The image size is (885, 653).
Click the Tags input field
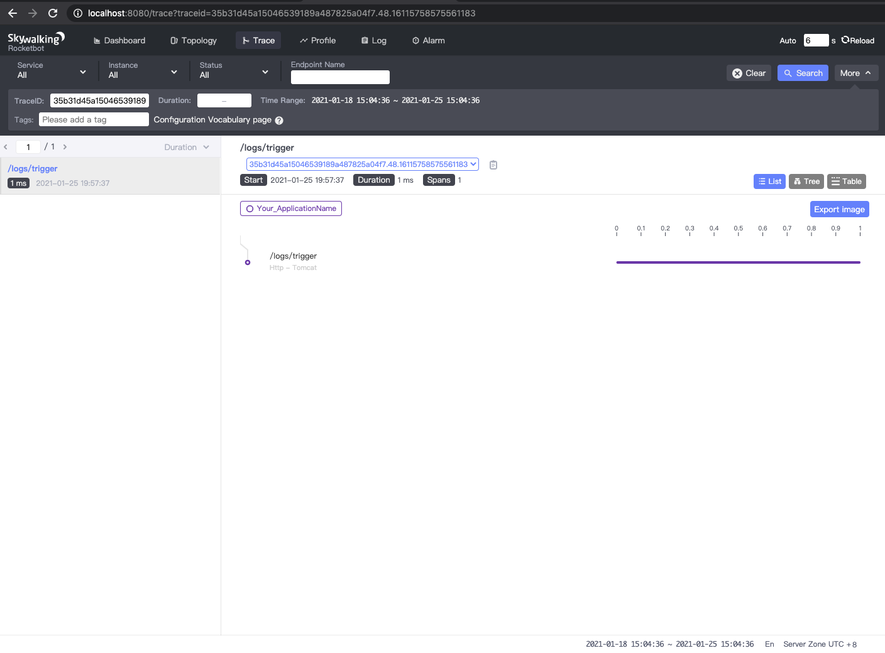pyautogui.click(x=94, y=119)
